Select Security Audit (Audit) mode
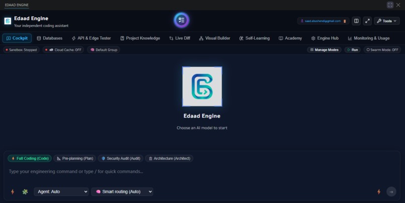 121,158
